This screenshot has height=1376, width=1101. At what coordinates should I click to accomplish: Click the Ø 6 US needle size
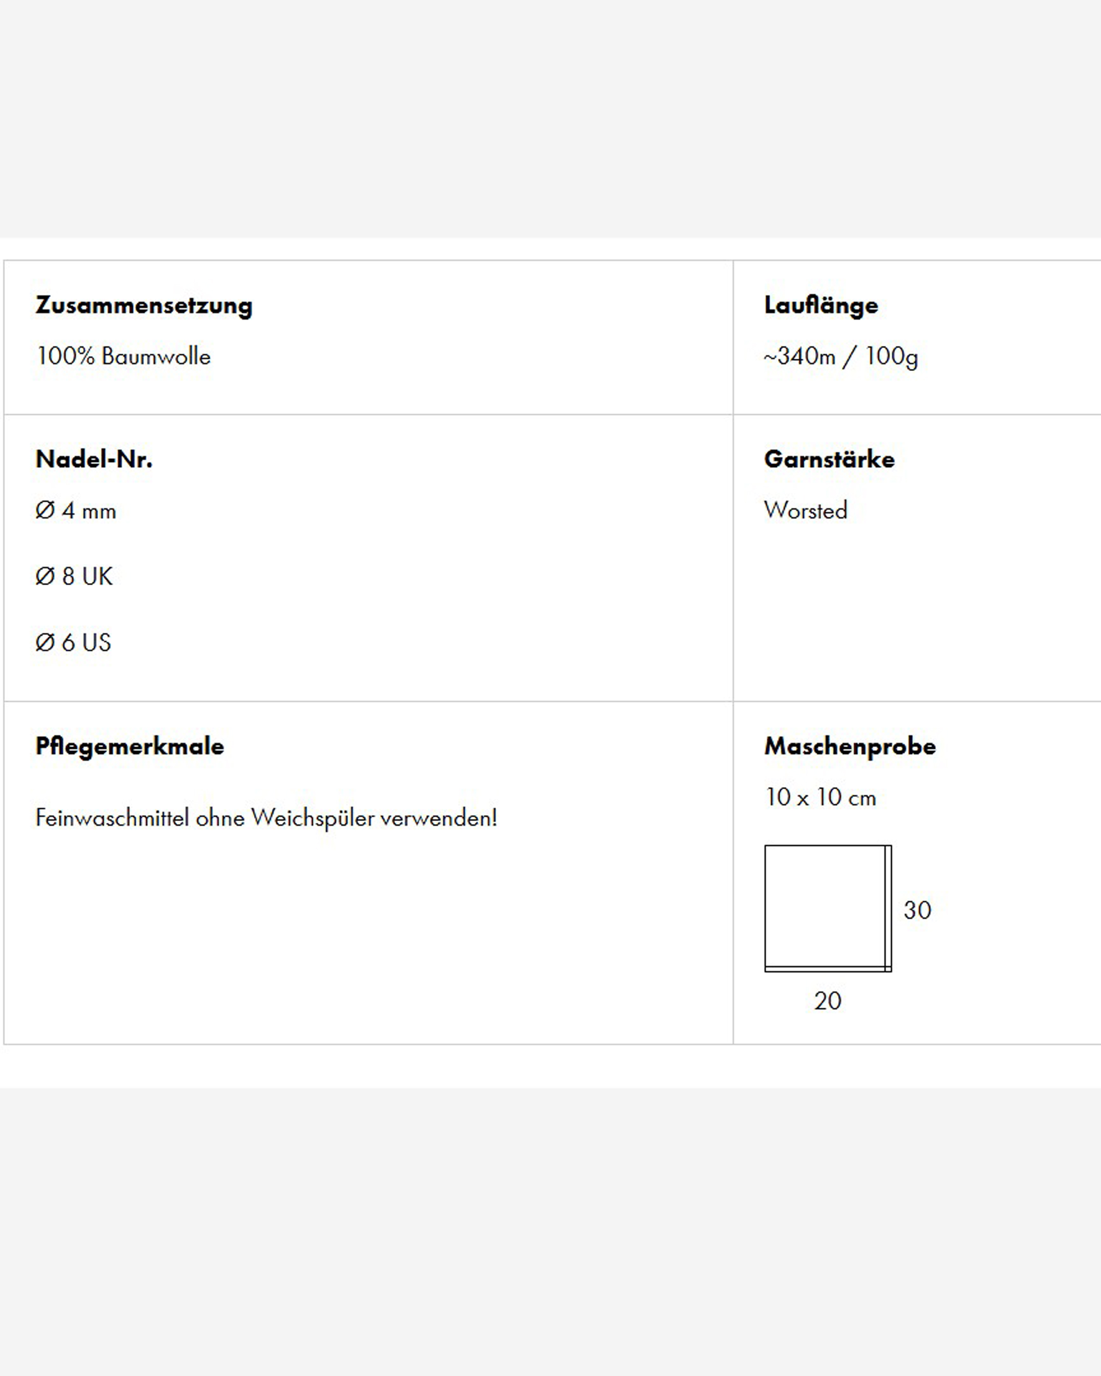click(x=73, y=642)
